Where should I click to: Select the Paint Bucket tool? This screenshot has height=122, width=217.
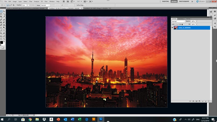coord(4,25)
